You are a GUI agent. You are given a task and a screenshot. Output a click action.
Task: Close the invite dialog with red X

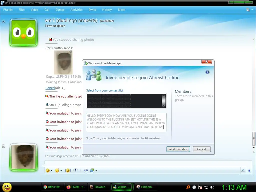click(207, 62)
